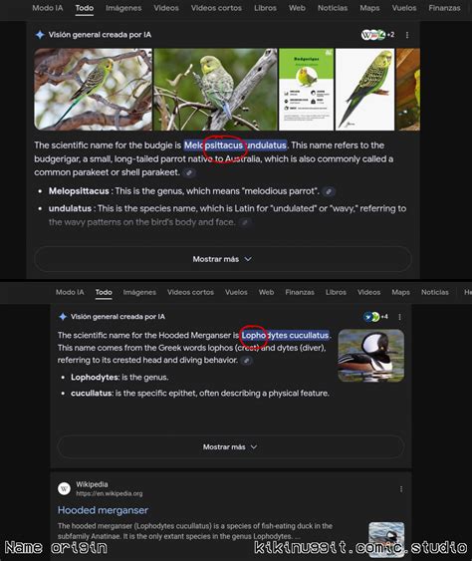Click link icon after 'melodious parrot' bullet
This screenshot has width=472, height=561.
pyautogui.click(x=329, y=191)
